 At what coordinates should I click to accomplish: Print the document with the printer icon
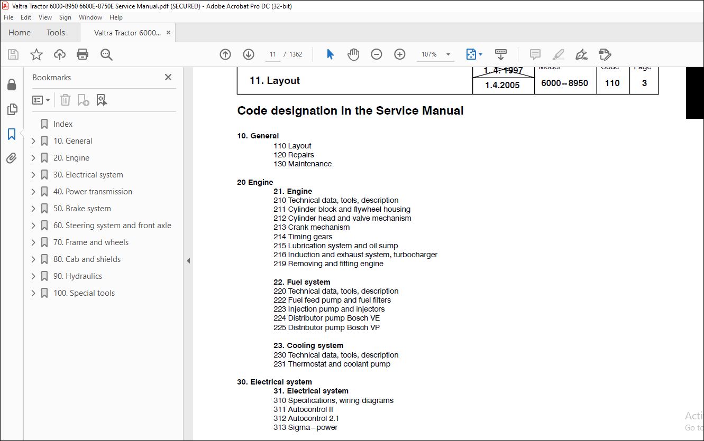click(83, 54)
